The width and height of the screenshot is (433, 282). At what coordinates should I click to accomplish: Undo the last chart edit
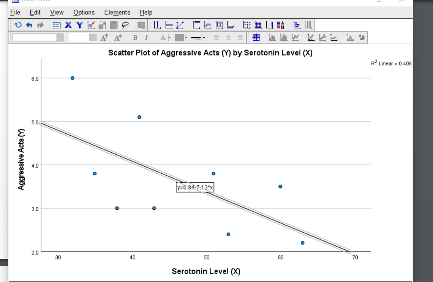coord(29,25)
